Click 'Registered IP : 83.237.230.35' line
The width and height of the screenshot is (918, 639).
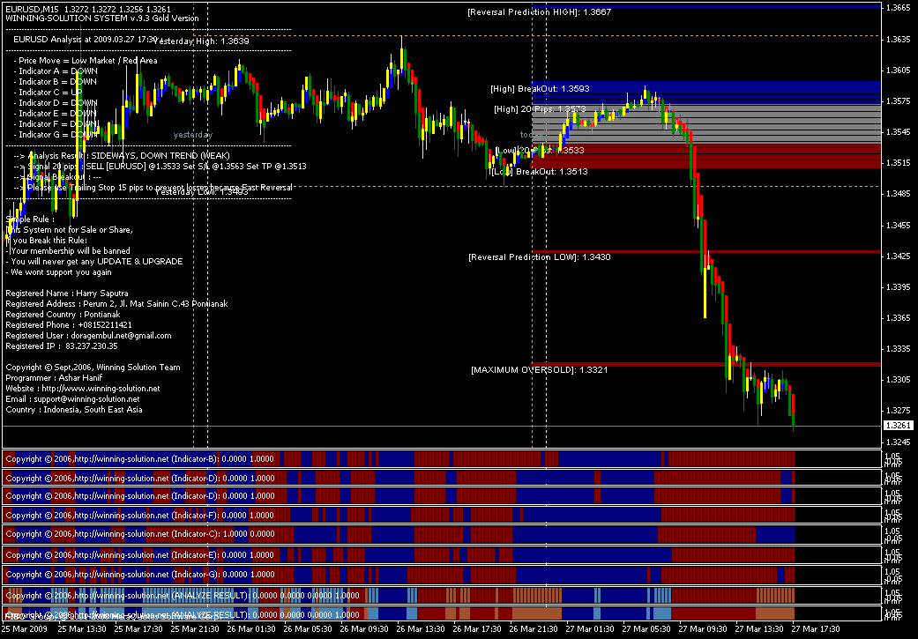coord(62,346)
